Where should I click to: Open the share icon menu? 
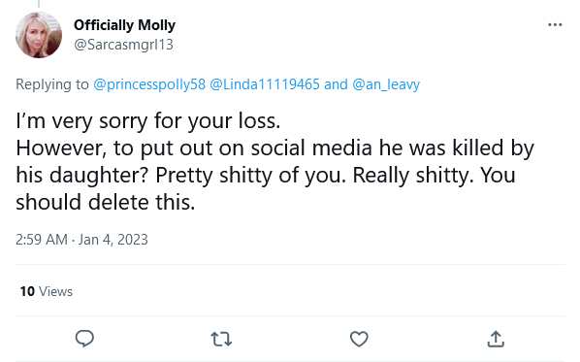point(496,339)
